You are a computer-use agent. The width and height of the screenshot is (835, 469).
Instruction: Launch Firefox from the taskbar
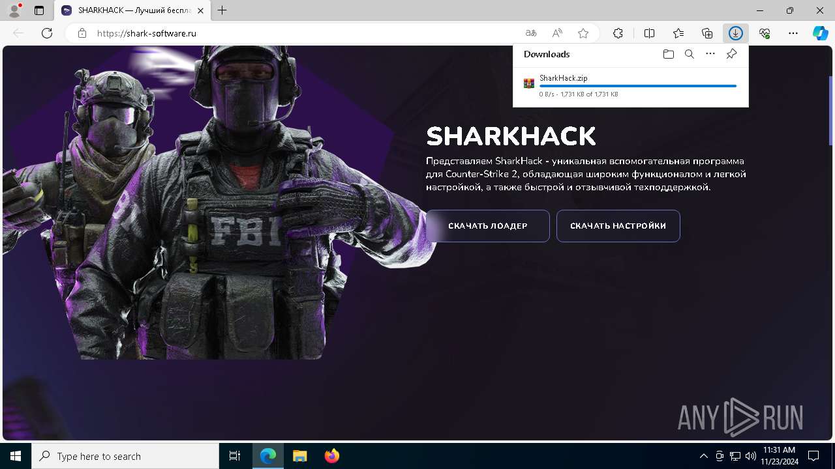tap(331, 456)
